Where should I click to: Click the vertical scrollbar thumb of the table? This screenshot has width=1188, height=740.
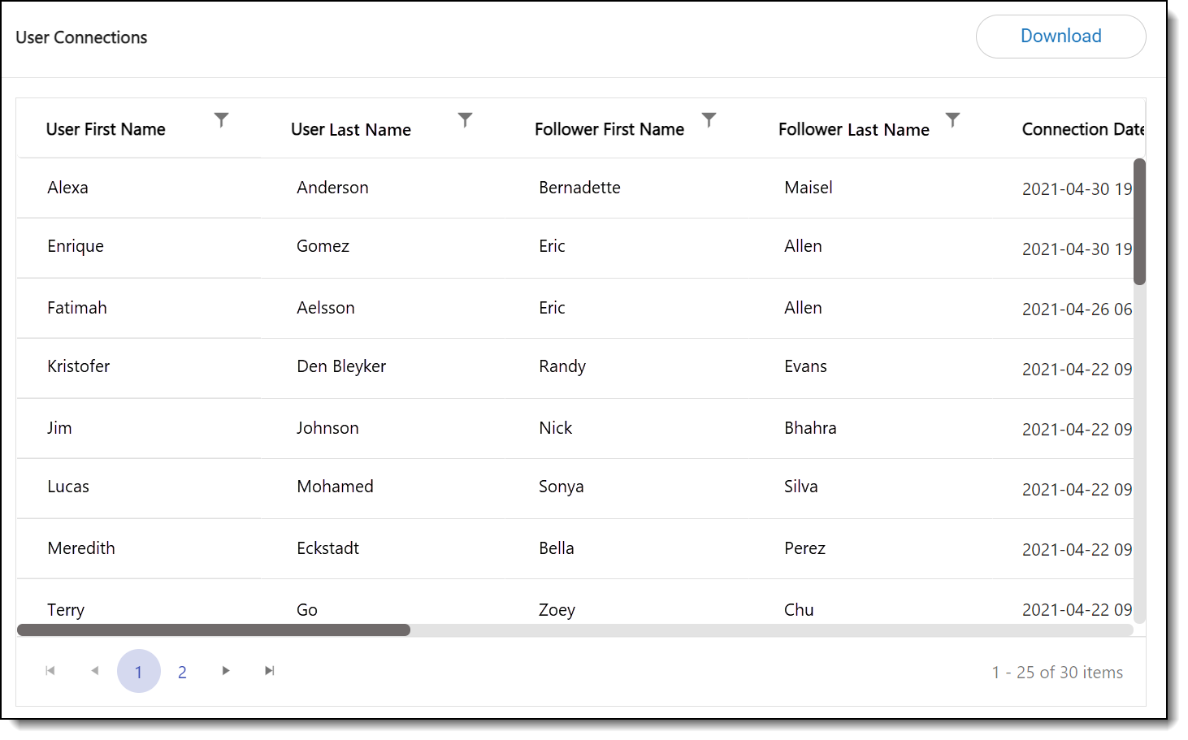1139,222
